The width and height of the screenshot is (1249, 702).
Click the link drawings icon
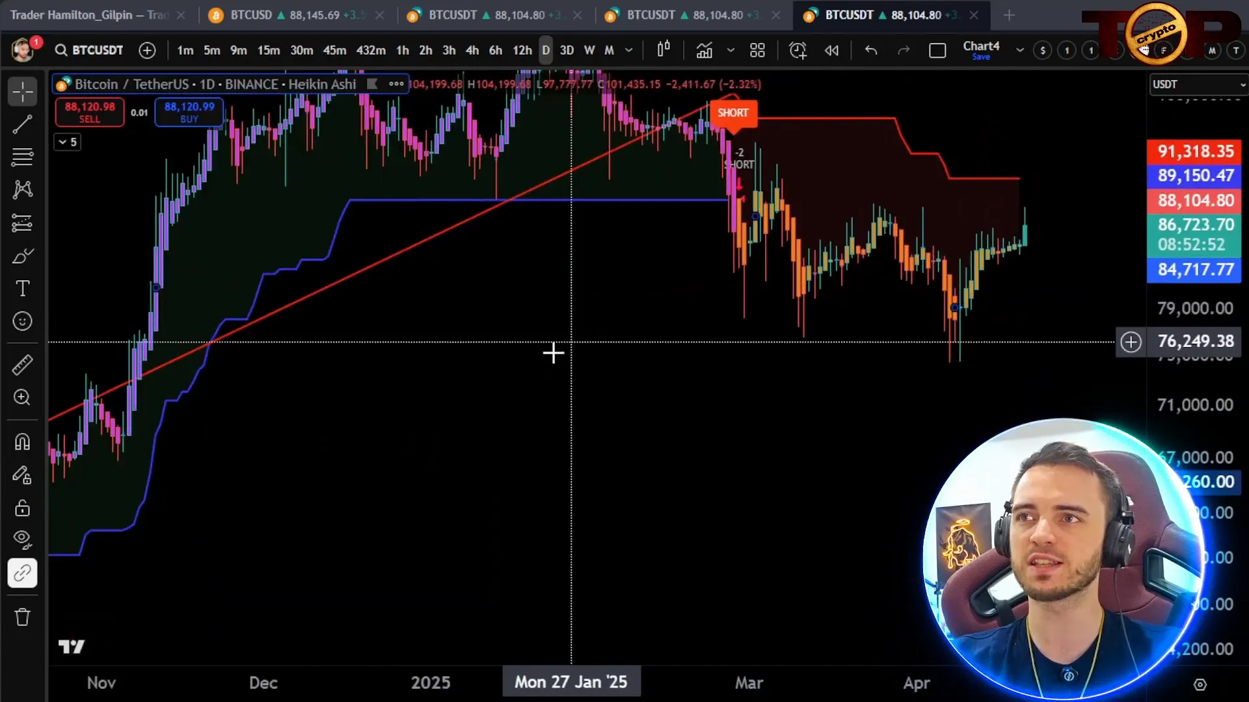pyautogui.click(x=22, y=573)
